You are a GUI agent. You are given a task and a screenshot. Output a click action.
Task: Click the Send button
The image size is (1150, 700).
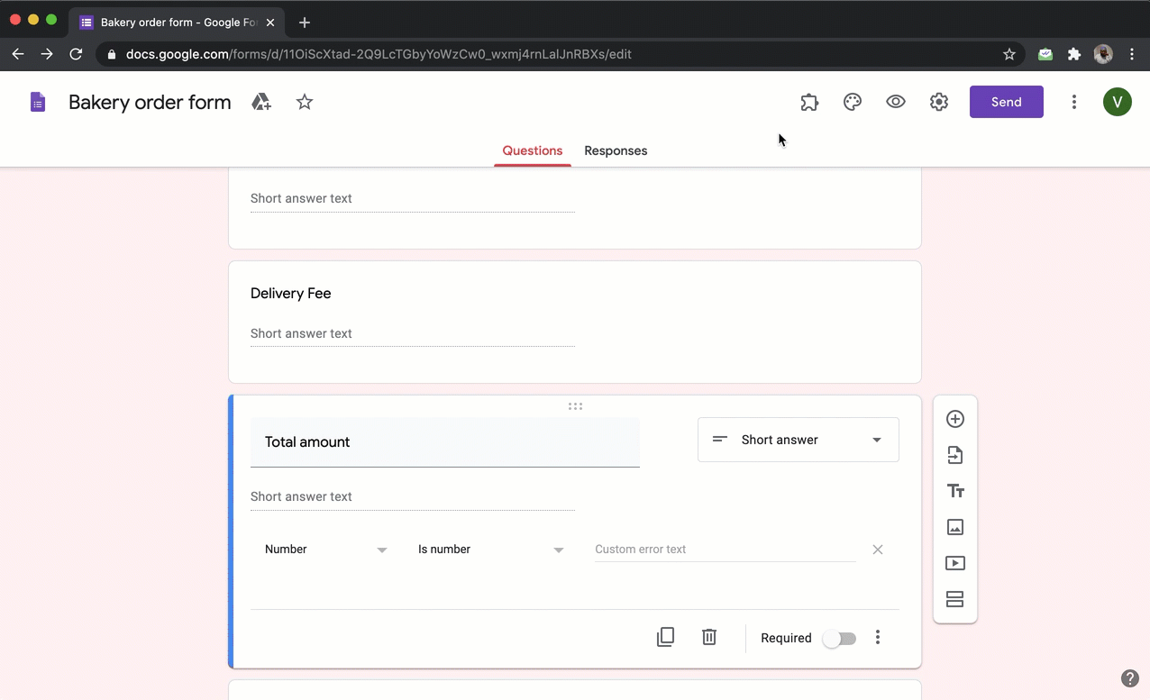click(1006, 102)
